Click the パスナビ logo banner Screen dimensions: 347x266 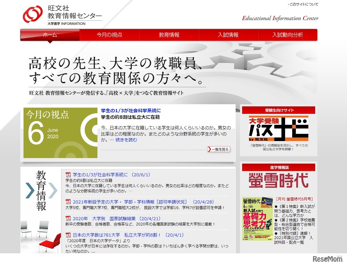[278, 128]
